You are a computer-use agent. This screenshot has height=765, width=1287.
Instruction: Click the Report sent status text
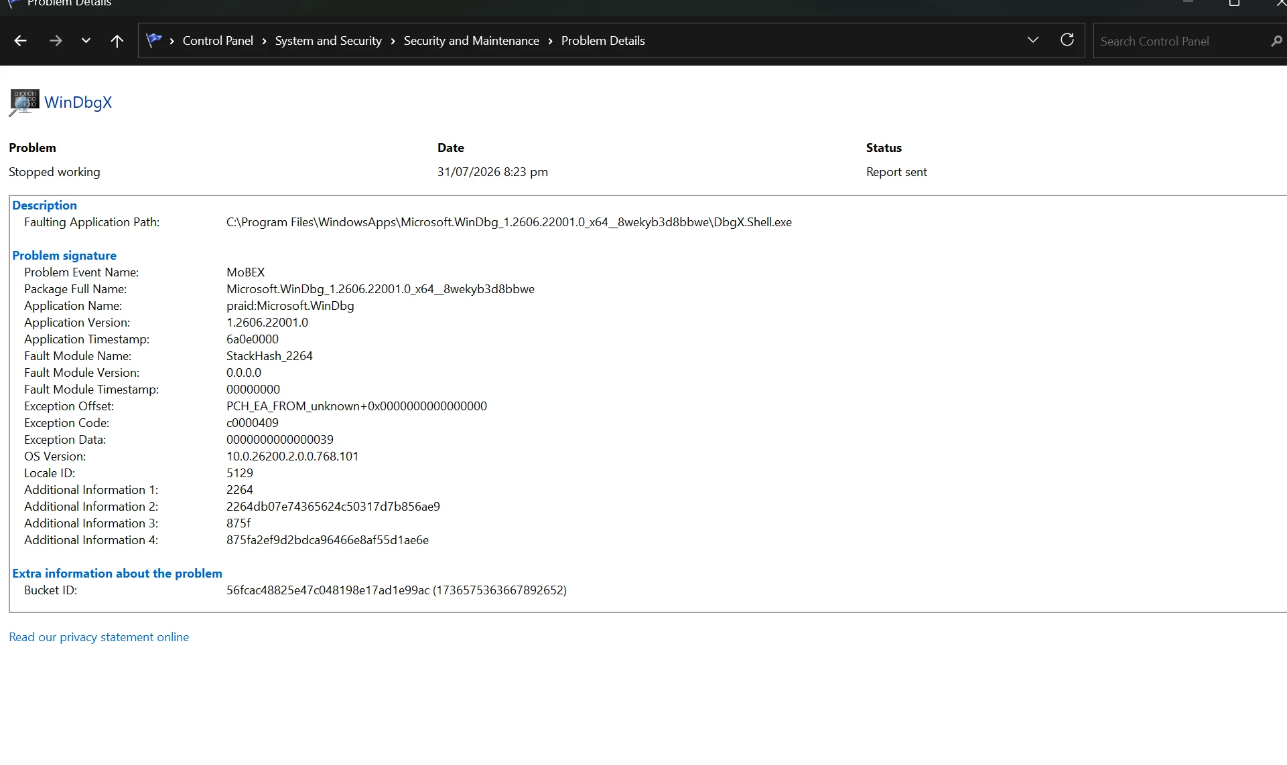point(896,172)
